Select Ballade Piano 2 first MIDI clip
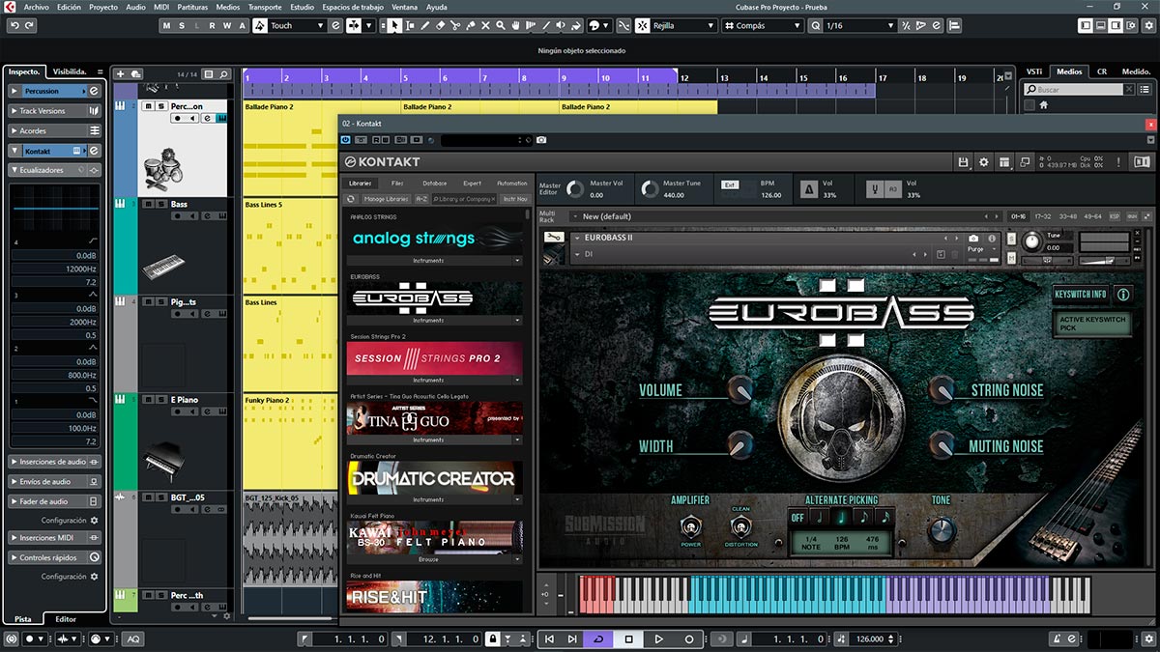This screenshot has width=1160, height=652. click(x=321, y=107)
